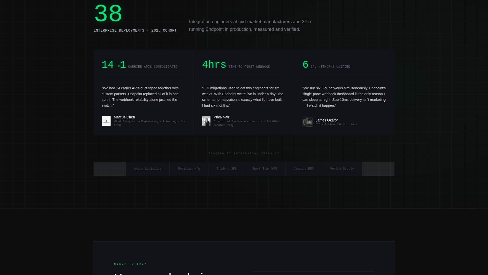Click the READY TO SHIP label

[x=130, y=264]
